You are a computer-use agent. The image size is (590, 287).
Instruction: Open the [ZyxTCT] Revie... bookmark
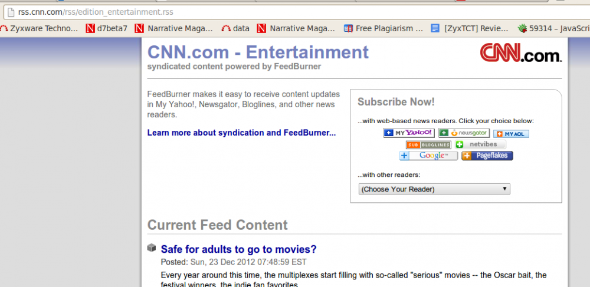coord(470,28)
